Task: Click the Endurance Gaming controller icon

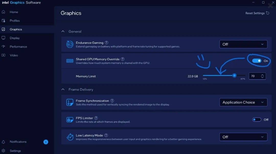Action: [x=70, y=44]
